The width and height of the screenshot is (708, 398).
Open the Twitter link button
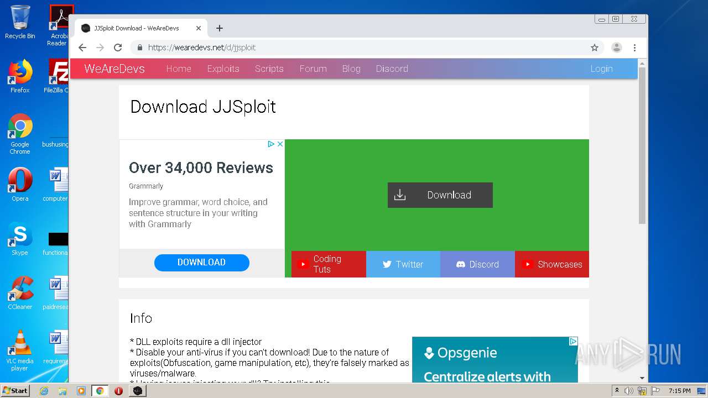[x=403, y=264]
